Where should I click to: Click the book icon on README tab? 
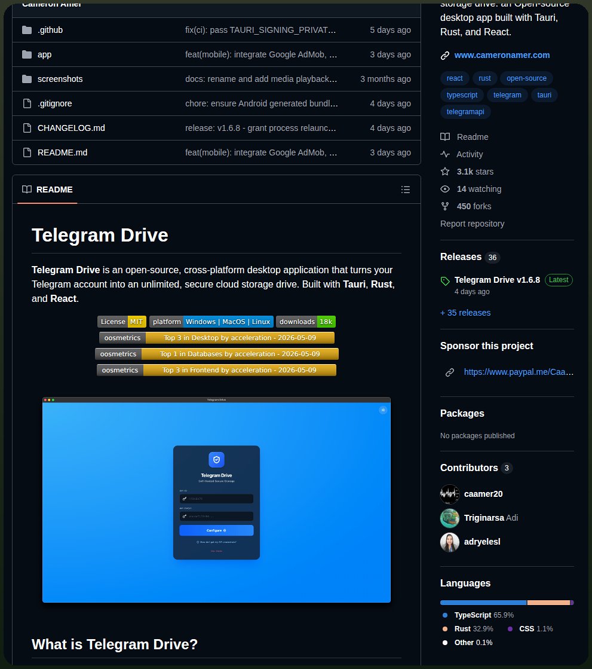[x=27, y=190]
